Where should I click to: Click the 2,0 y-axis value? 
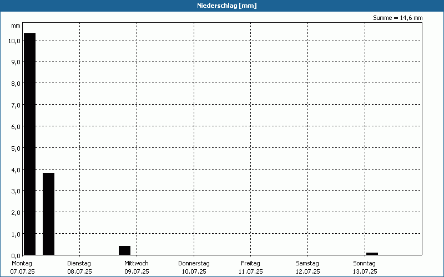coord(16,213)
